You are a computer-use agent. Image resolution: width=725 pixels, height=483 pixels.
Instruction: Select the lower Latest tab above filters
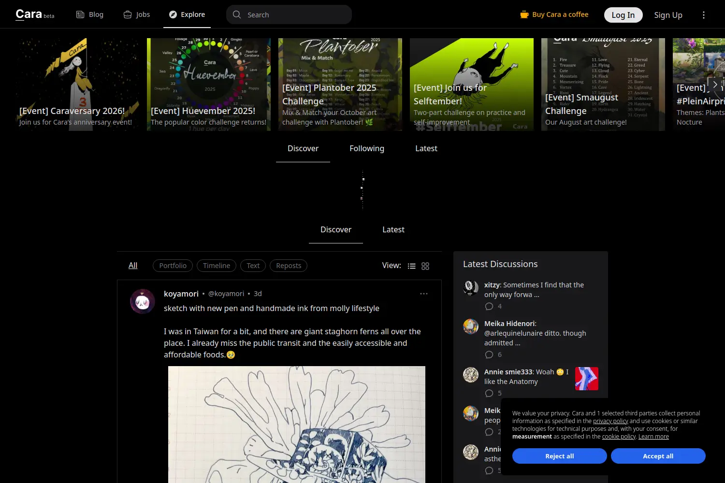393,230
